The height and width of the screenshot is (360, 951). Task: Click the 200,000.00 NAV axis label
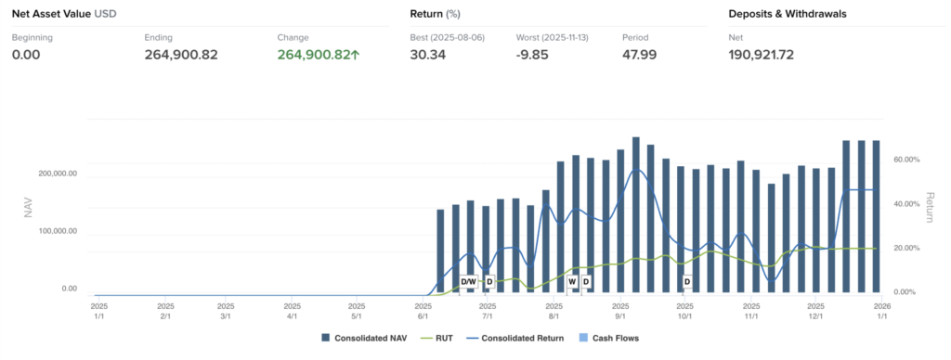pyautogui.click(x=58, y=174)
